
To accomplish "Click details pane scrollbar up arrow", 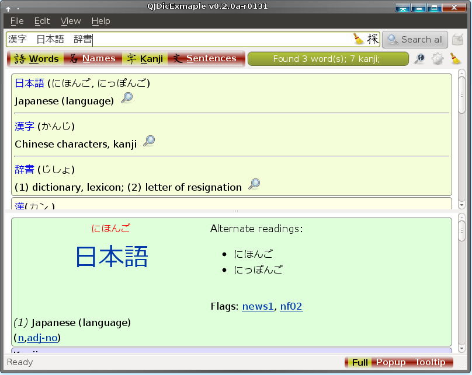I will pos(461,217).
